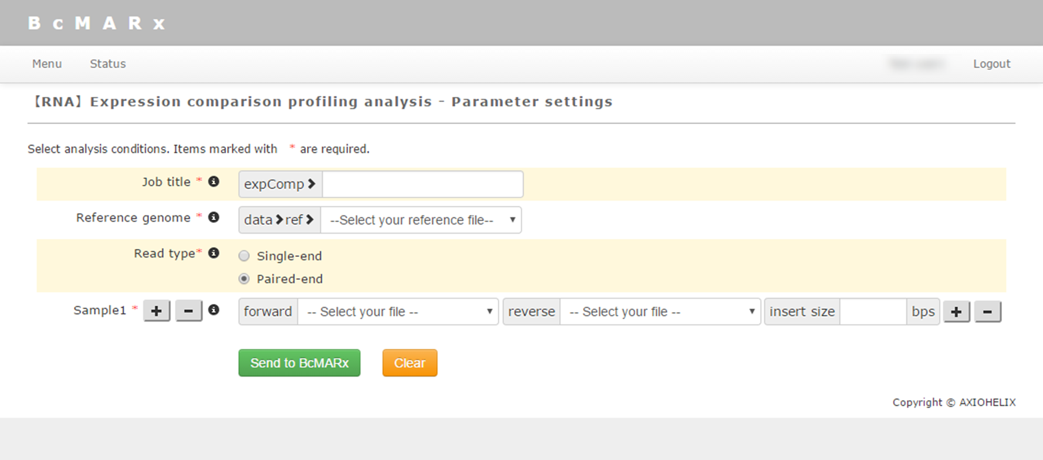Open the forward file dropdown

point(398,312)
